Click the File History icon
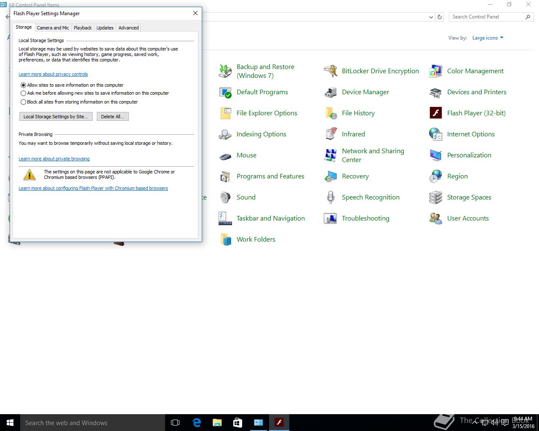 pyautogui.click(x=331, y=113)
